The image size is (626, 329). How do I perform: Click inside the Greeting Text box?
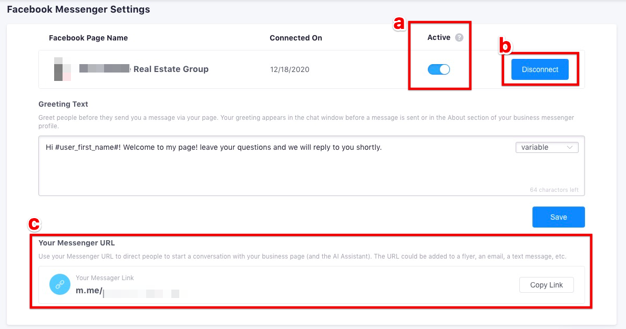(311, 166)
